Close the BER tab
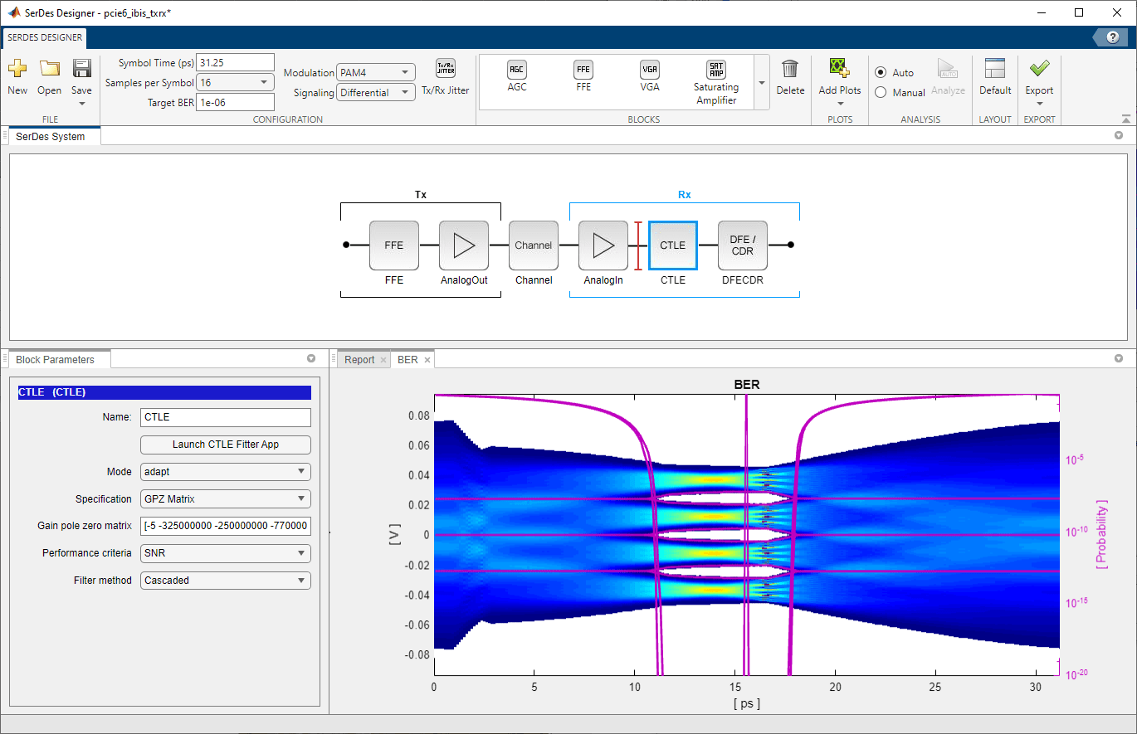The image size is (1137, 734). 427,360
